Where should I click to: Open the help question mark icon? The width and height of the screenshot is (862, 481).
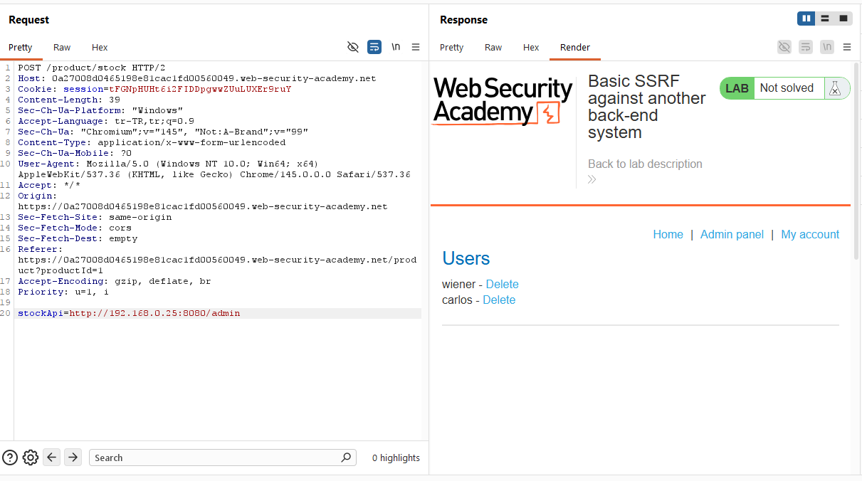click(x=10, y=458)
